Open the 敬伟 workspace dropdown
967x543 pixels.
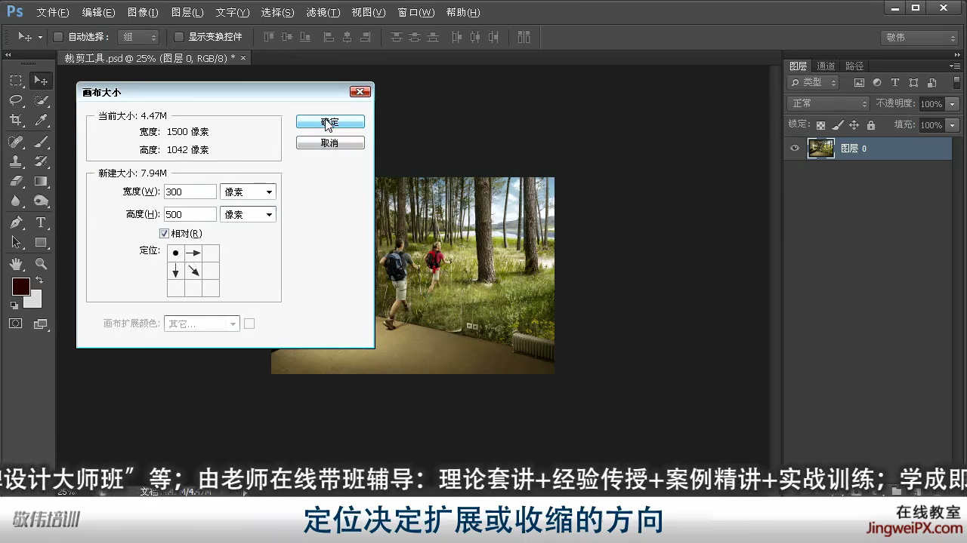click(x=919, y=38)
